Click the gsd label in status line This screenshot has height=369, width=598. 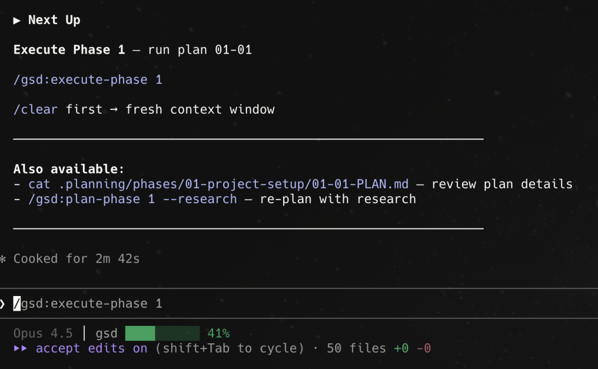click(106, 333)
